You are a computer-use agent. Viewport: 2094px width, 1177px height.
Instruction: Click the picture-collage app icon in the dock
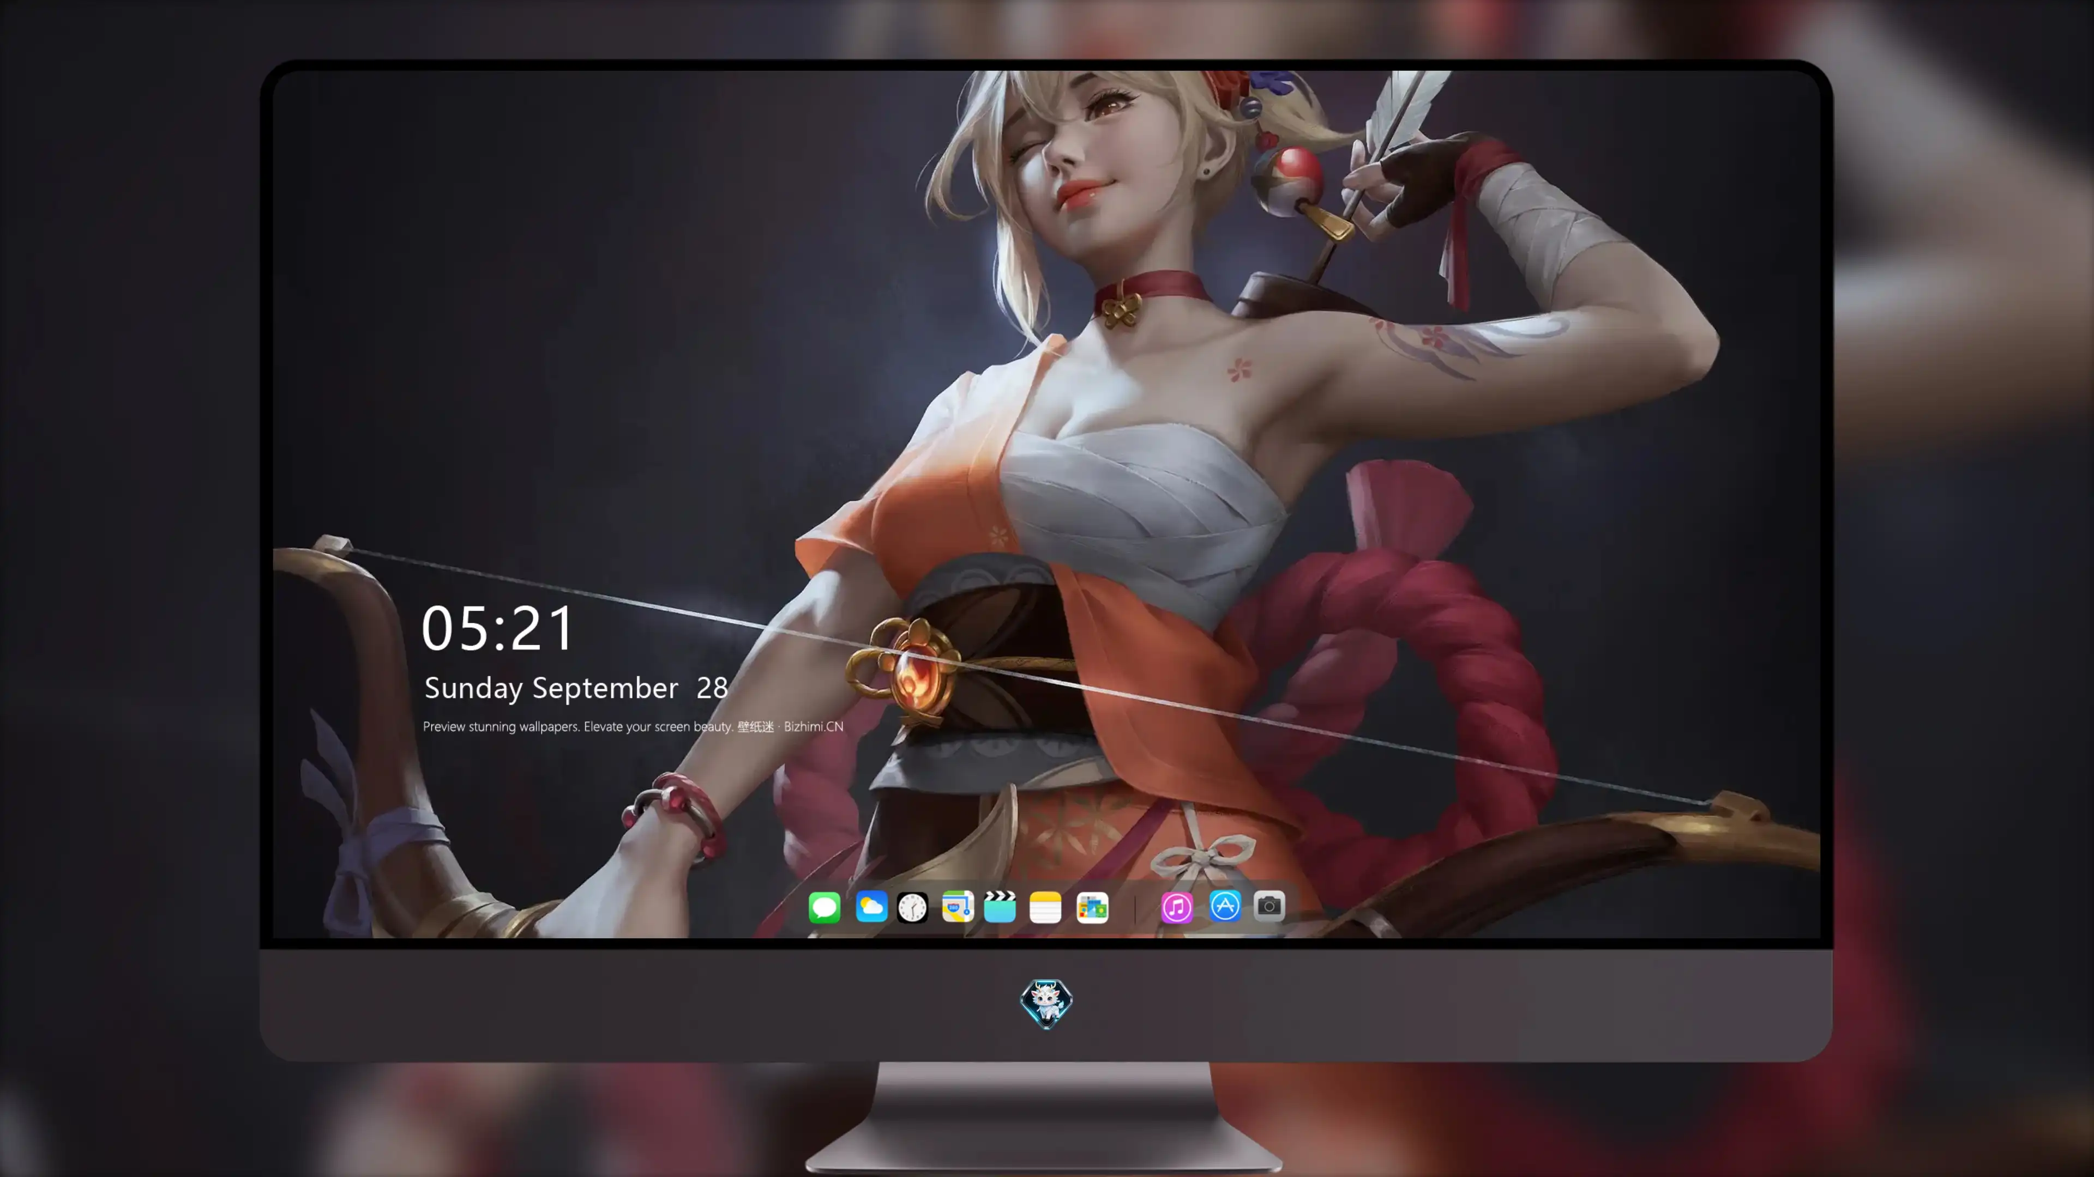click(1092, 907)
